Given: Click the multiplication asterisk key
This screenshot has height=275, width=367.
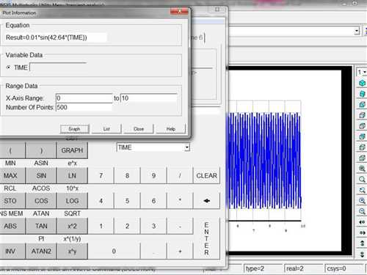Looking at the screenshot, I should [x=180, y=201].
